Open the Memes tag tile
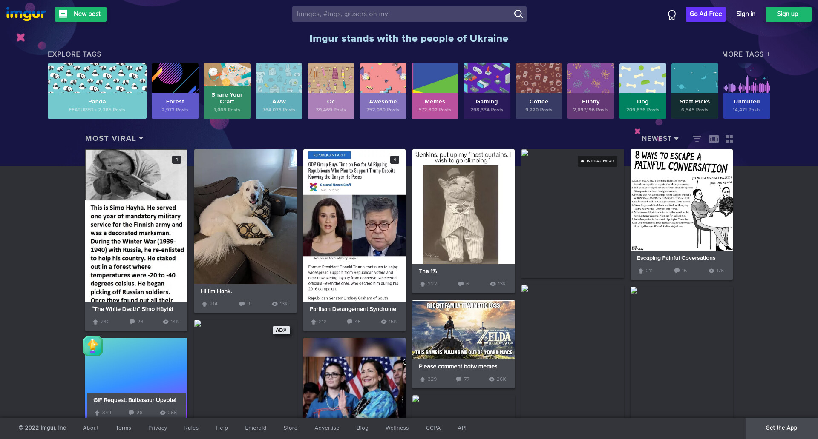 pyautogui.click(x=435, y=91)
